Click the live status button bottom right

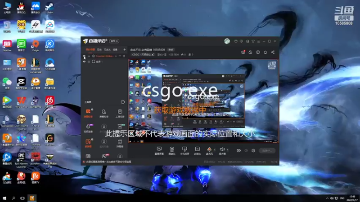(x=267, y=150)
